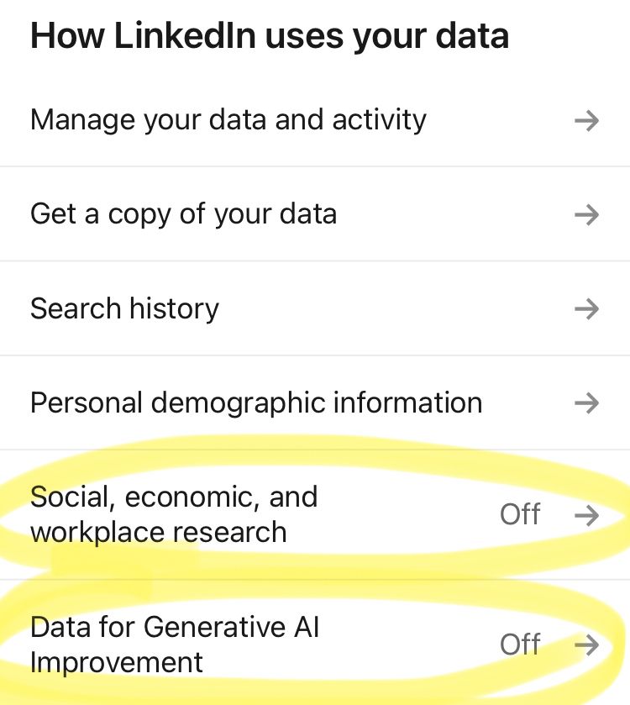Click the arrow next to Get a copy of your data

click(x=587, y=215)
